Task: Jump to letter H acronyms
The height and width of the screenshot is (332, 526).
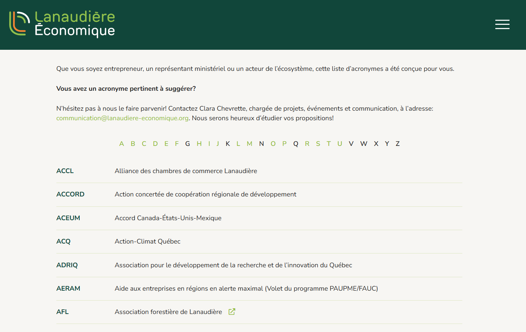Action: pyautogui.click(x=199, y=144)
